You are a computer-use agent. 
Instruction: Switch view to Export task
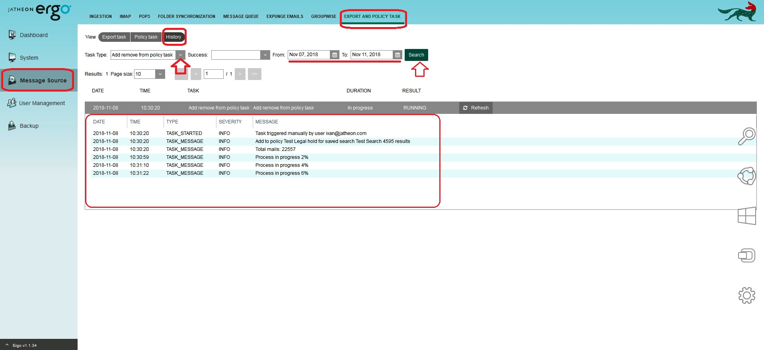(114, 37)
